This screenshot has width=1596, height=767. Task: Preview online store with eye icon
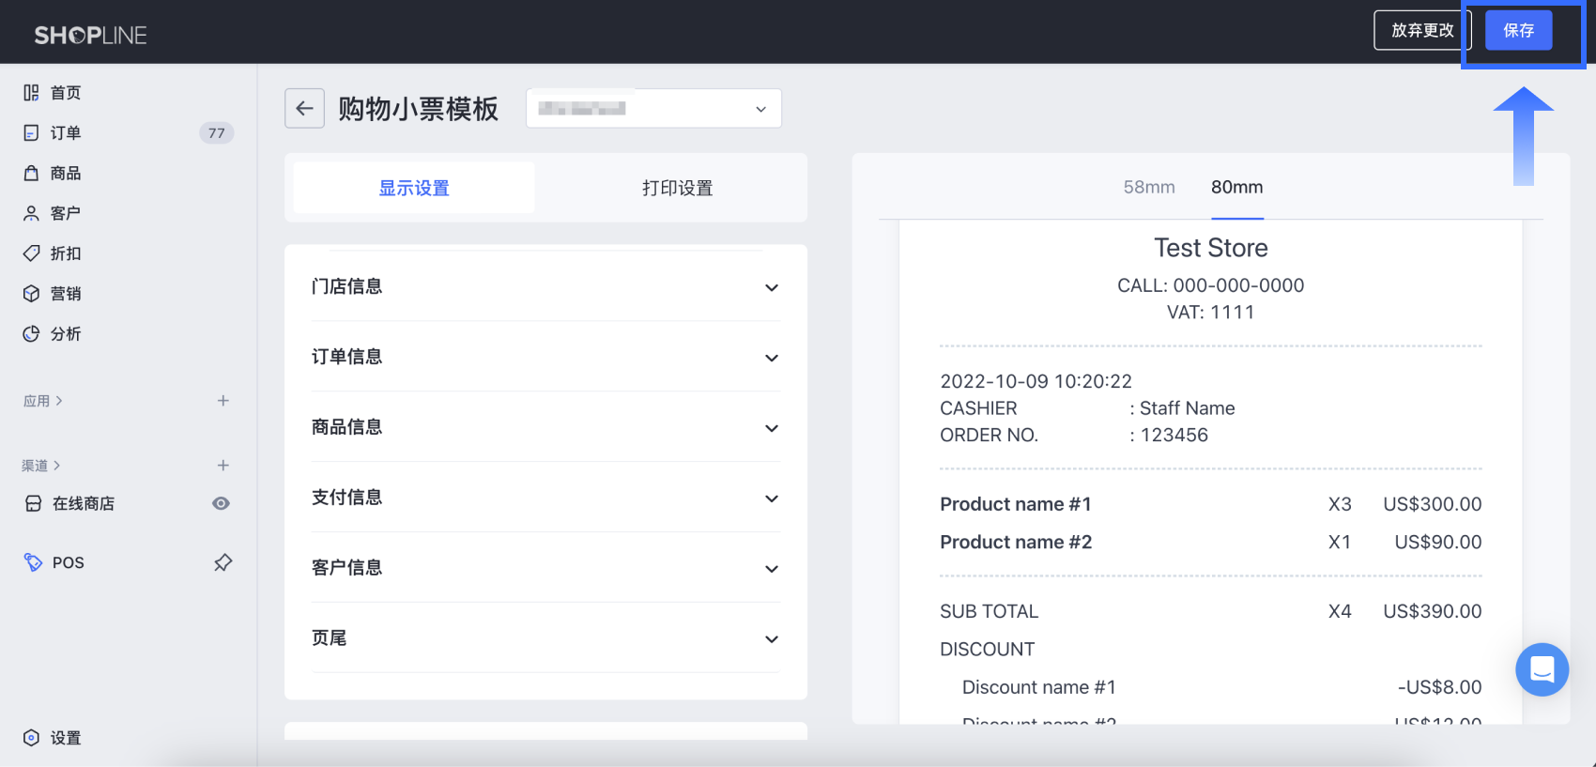click(x=221, y=503)
